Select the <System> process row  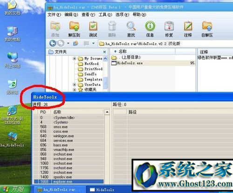point(69,122)
